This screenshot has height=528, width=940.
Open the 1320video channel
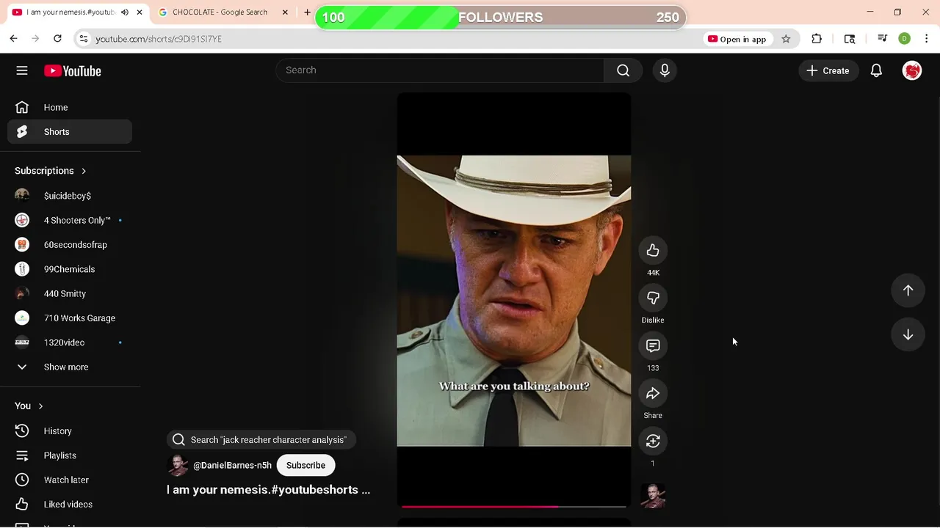coord(70,342)
